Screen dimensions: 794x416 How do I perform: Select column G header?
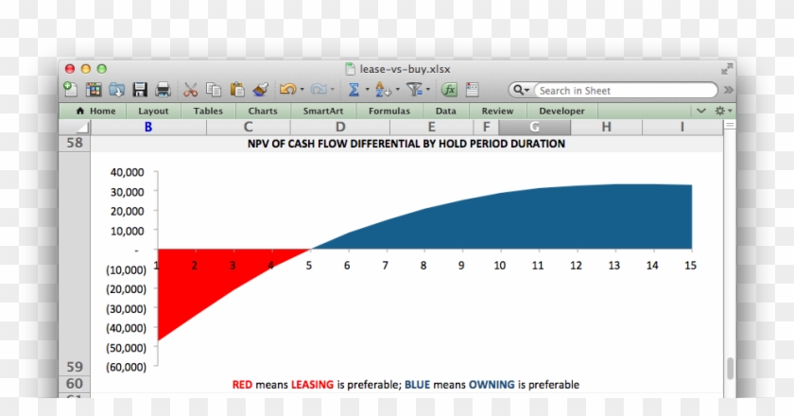(535, 127)
